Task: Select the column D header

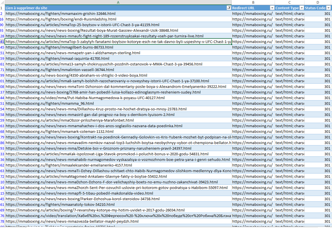Action: [x=318, y=3]
